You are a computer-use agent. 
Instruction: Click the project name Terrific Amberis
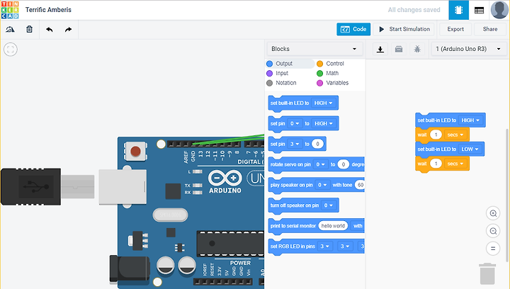pos(48,10)
